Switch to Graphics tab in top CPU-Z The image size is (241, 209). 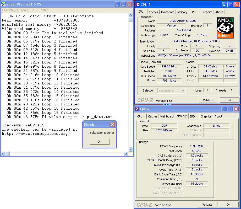[207, 12]
